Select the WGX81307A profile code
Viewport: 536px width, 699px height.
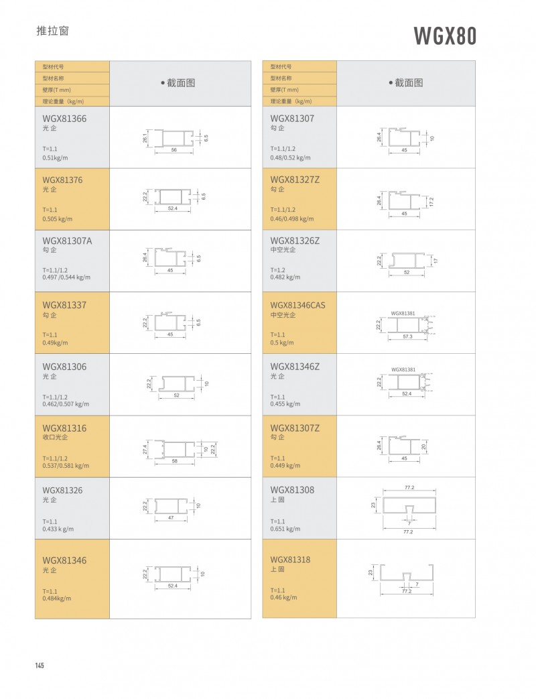(68, 240)
